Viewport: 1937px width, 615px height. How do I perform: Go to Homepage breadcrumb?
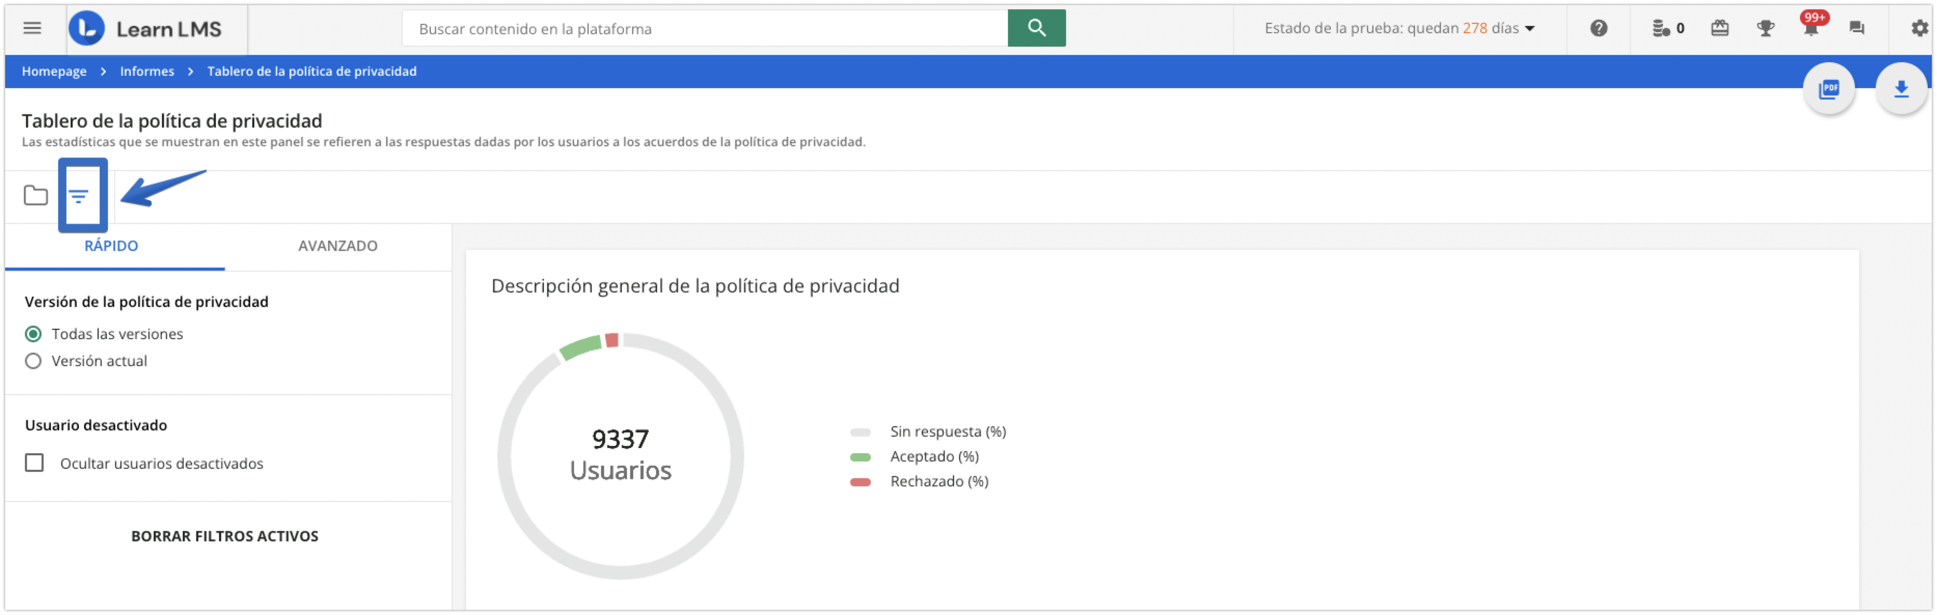54,72
